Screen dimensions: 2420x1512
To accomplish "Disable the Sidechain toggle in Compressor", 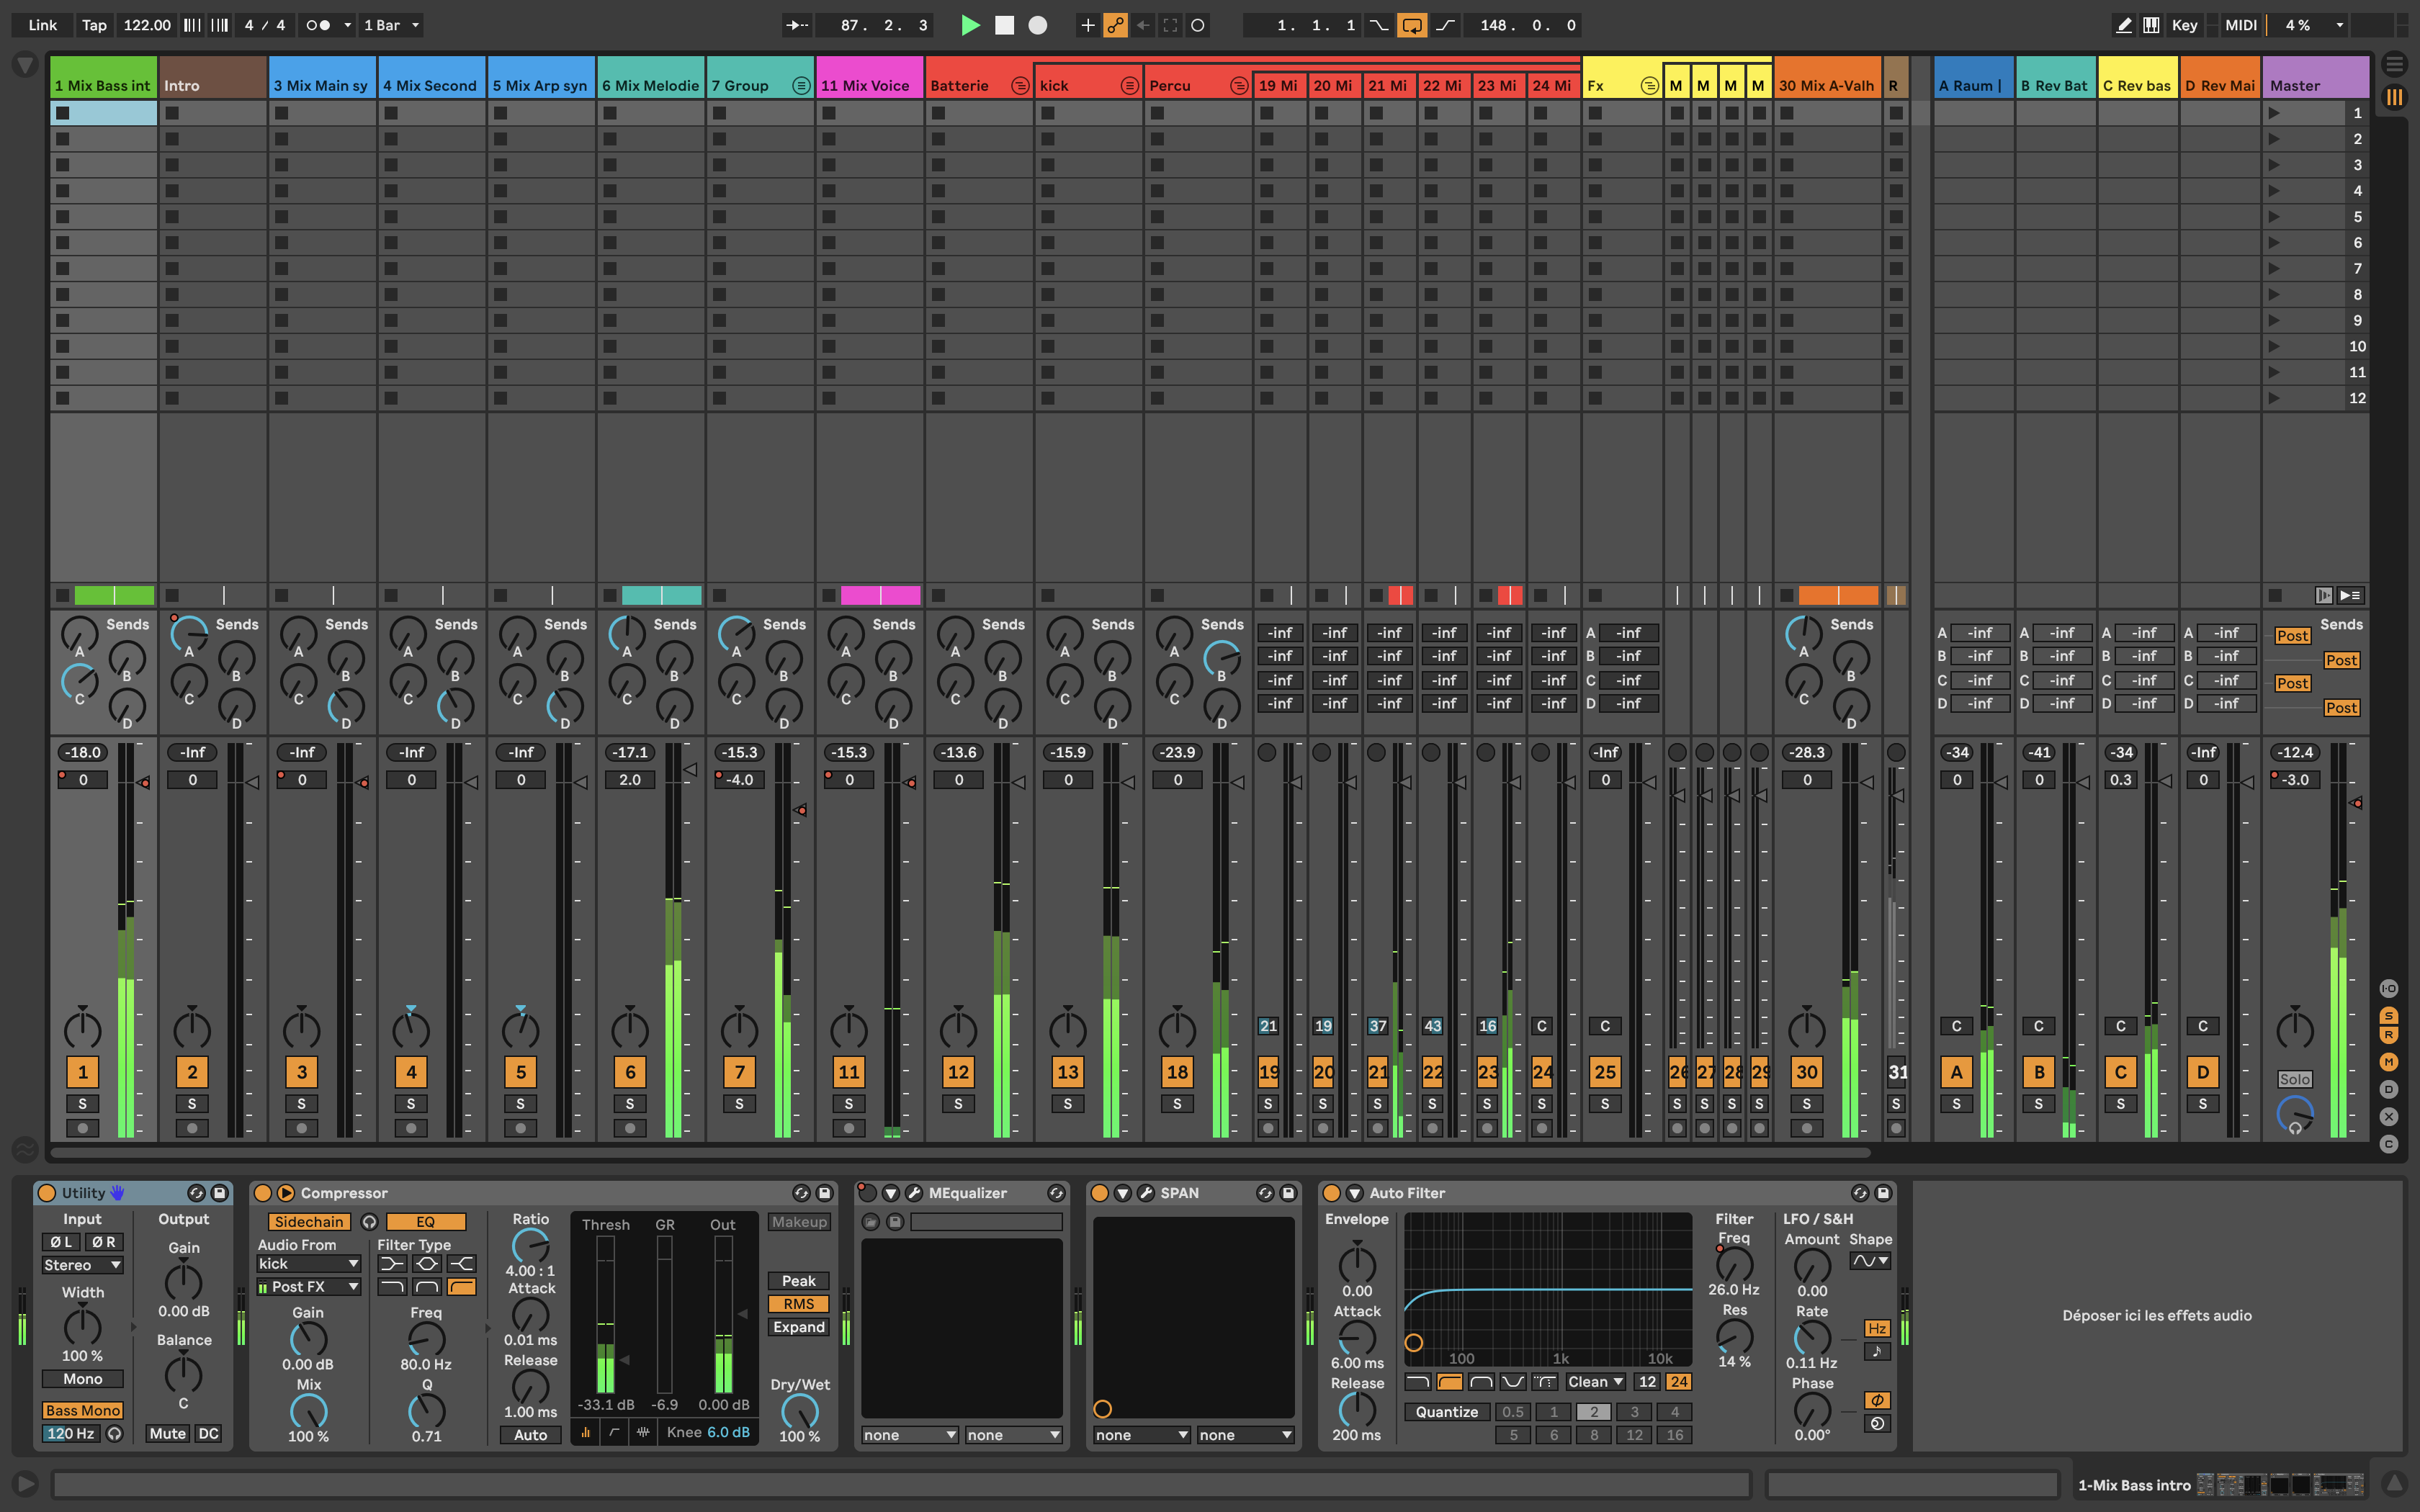I will (309, 1222).
